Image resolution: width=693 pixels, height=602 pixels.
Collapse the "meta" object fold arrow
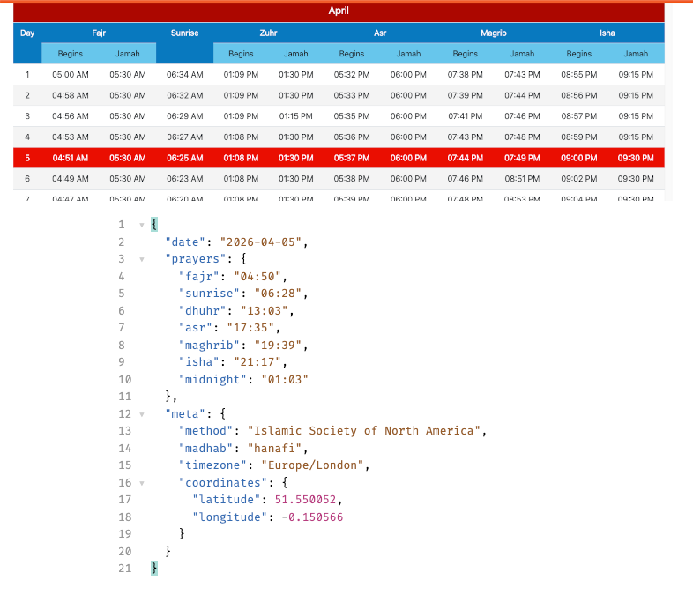(x=142, y=414)
